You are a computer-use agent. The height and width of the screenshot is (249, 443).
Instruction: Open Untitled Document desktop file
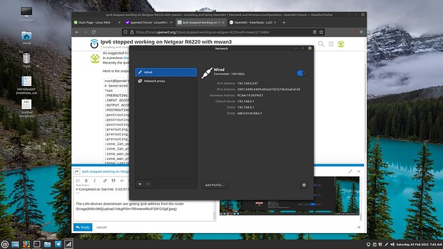click(26, 108)
